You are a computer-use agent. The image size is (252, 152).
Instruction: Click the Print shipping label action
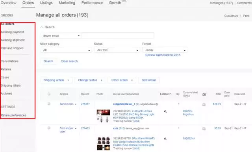[67, 130]
